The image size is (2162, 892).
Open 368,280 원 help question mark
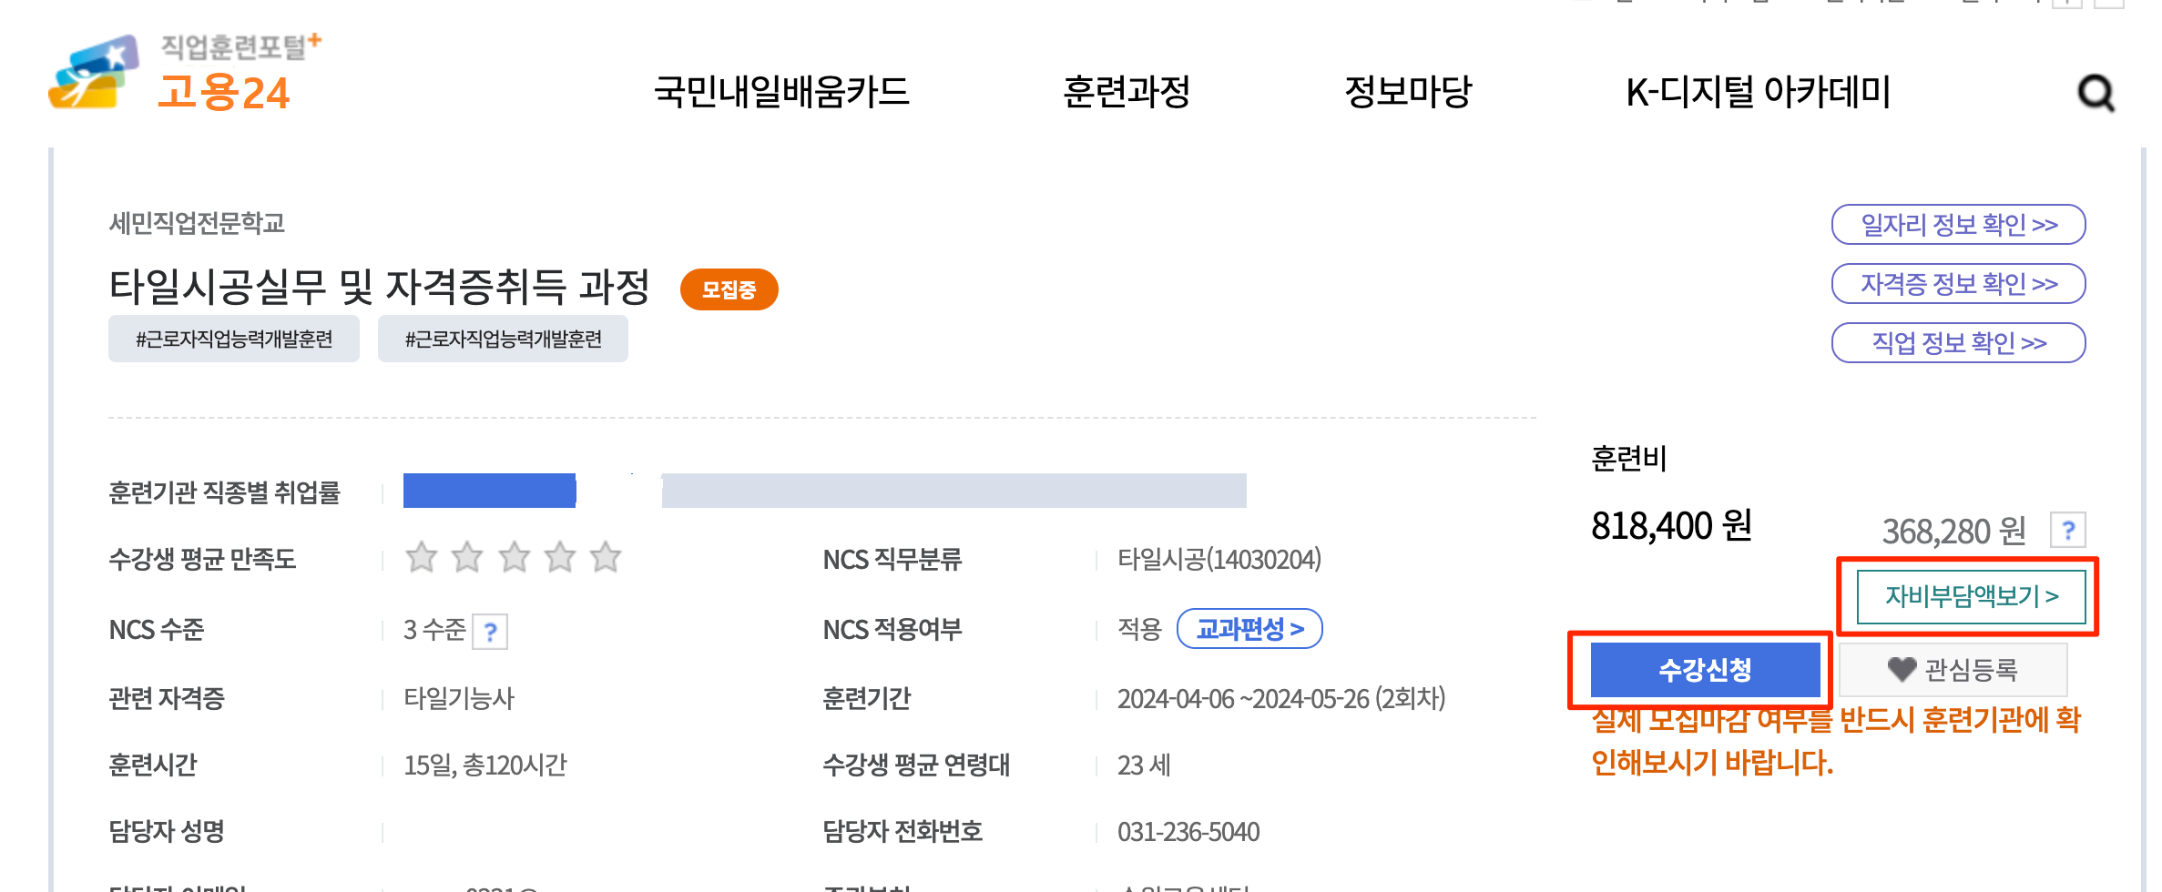pyautogui.click(x=2068, y=530)
